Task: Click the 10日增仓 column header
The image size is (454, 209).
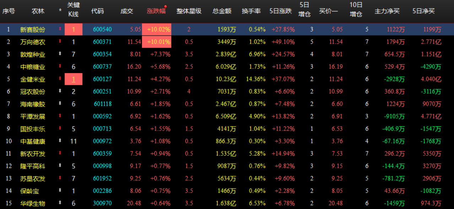Action: (356, 10)
